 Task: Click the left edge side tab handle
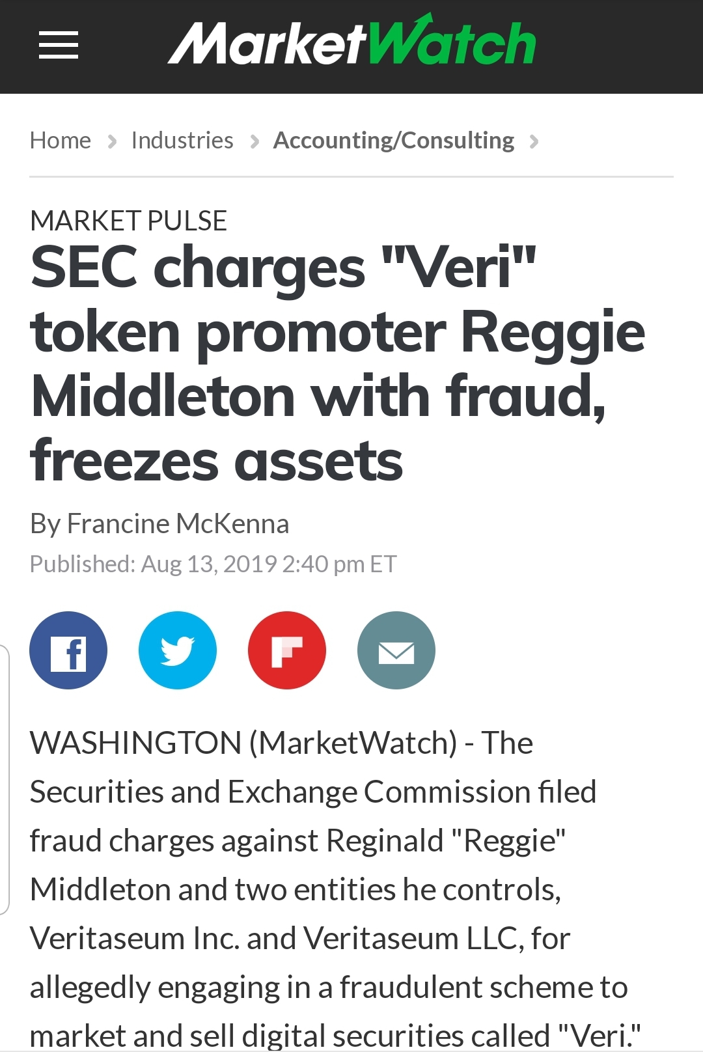[4, 779]
